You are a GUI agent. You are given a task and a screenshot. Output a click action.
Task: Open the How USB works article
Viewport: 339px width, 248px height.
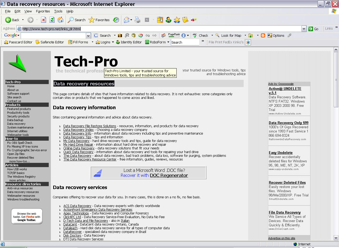coord(17,169)
